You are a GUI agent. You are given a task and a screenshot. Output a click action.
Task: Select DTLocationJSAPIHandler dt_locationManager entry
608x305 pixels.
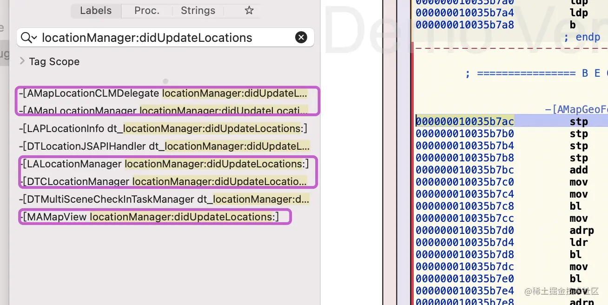pyautogui.click(x=164, y=146)
